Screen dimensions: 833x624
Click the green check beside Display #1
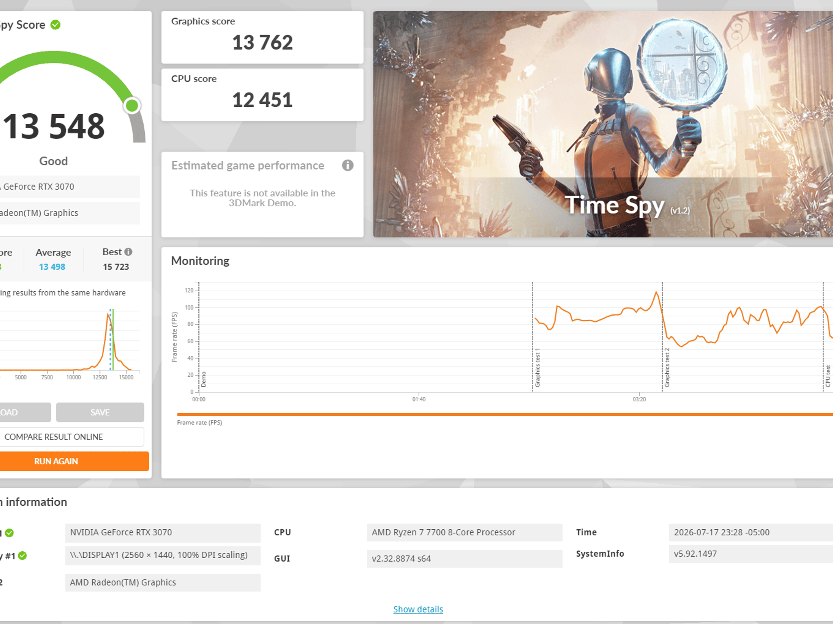pyautogui.click(x=22, y=555)
